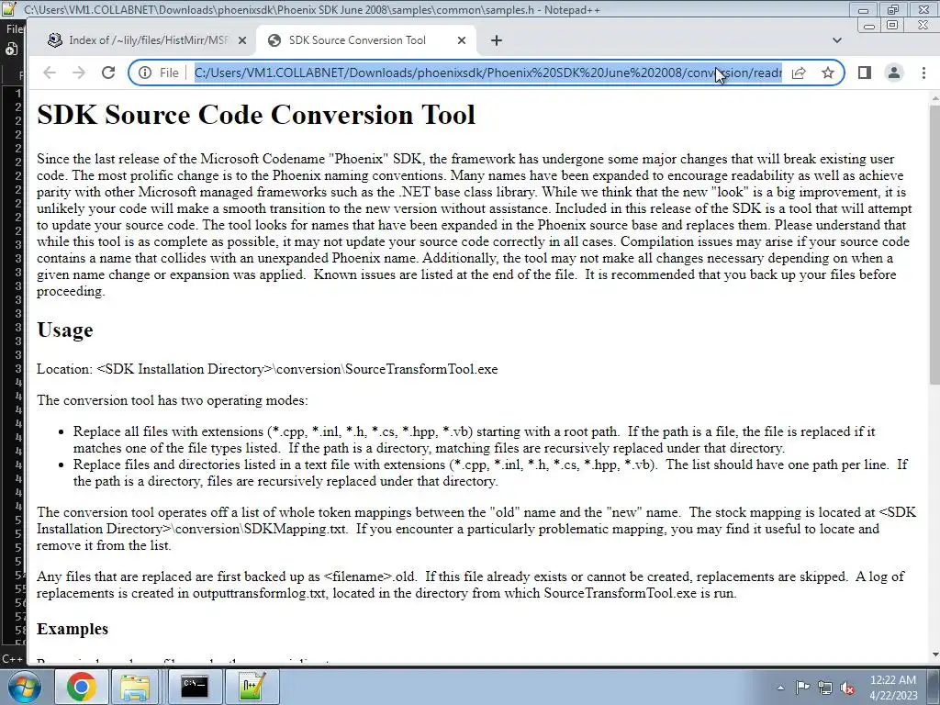This screenshot has width=940, height=705.
Task: Go back using the browser back arrow
Action: coord(50,73)
